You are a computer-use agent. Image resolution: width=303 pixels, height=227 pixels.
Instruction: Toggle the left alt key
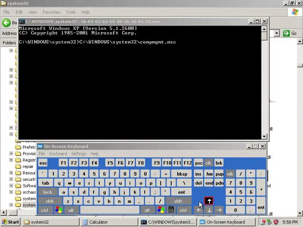tap(71, 210)
